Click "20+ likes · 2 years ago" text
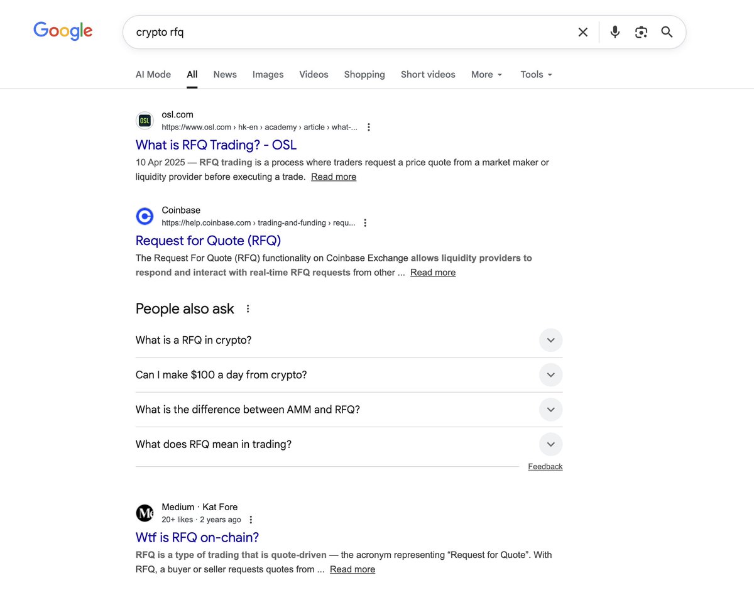The width and height of the screenshot is (754, 595). click(x=201, y=520)
